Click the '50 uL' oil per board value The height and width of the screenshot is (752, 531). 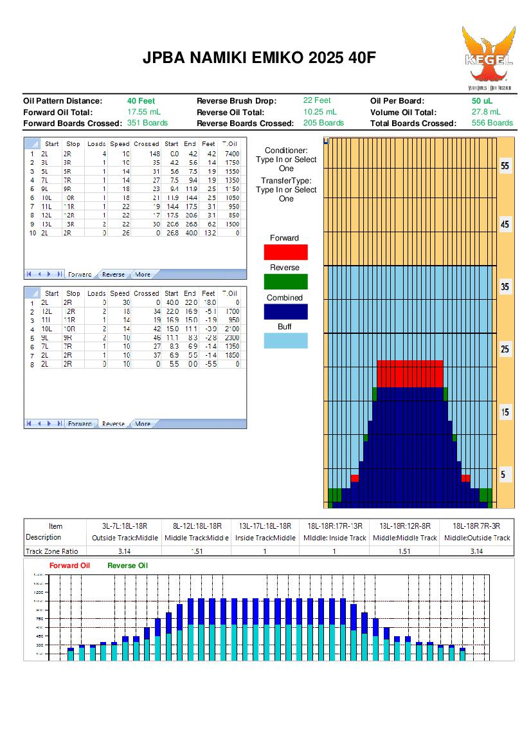pyautogui.click(x=482, y=101)
